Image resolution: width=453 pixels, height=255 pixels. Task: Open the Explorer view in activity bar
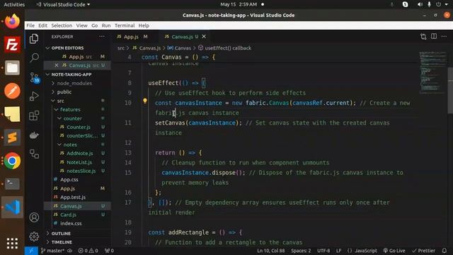point(34,38)
